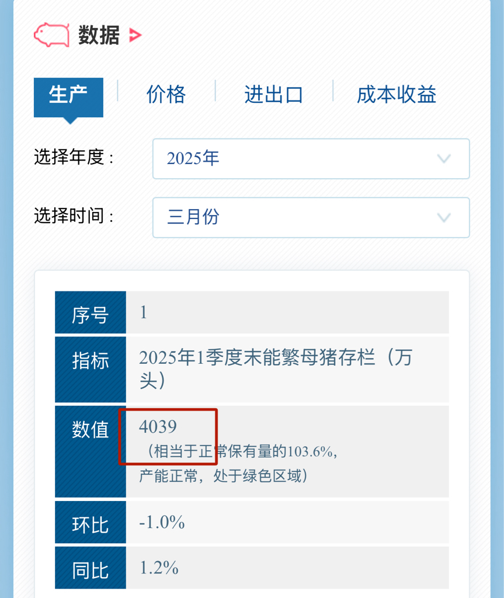Click the pink pig icon

[51, 34]
